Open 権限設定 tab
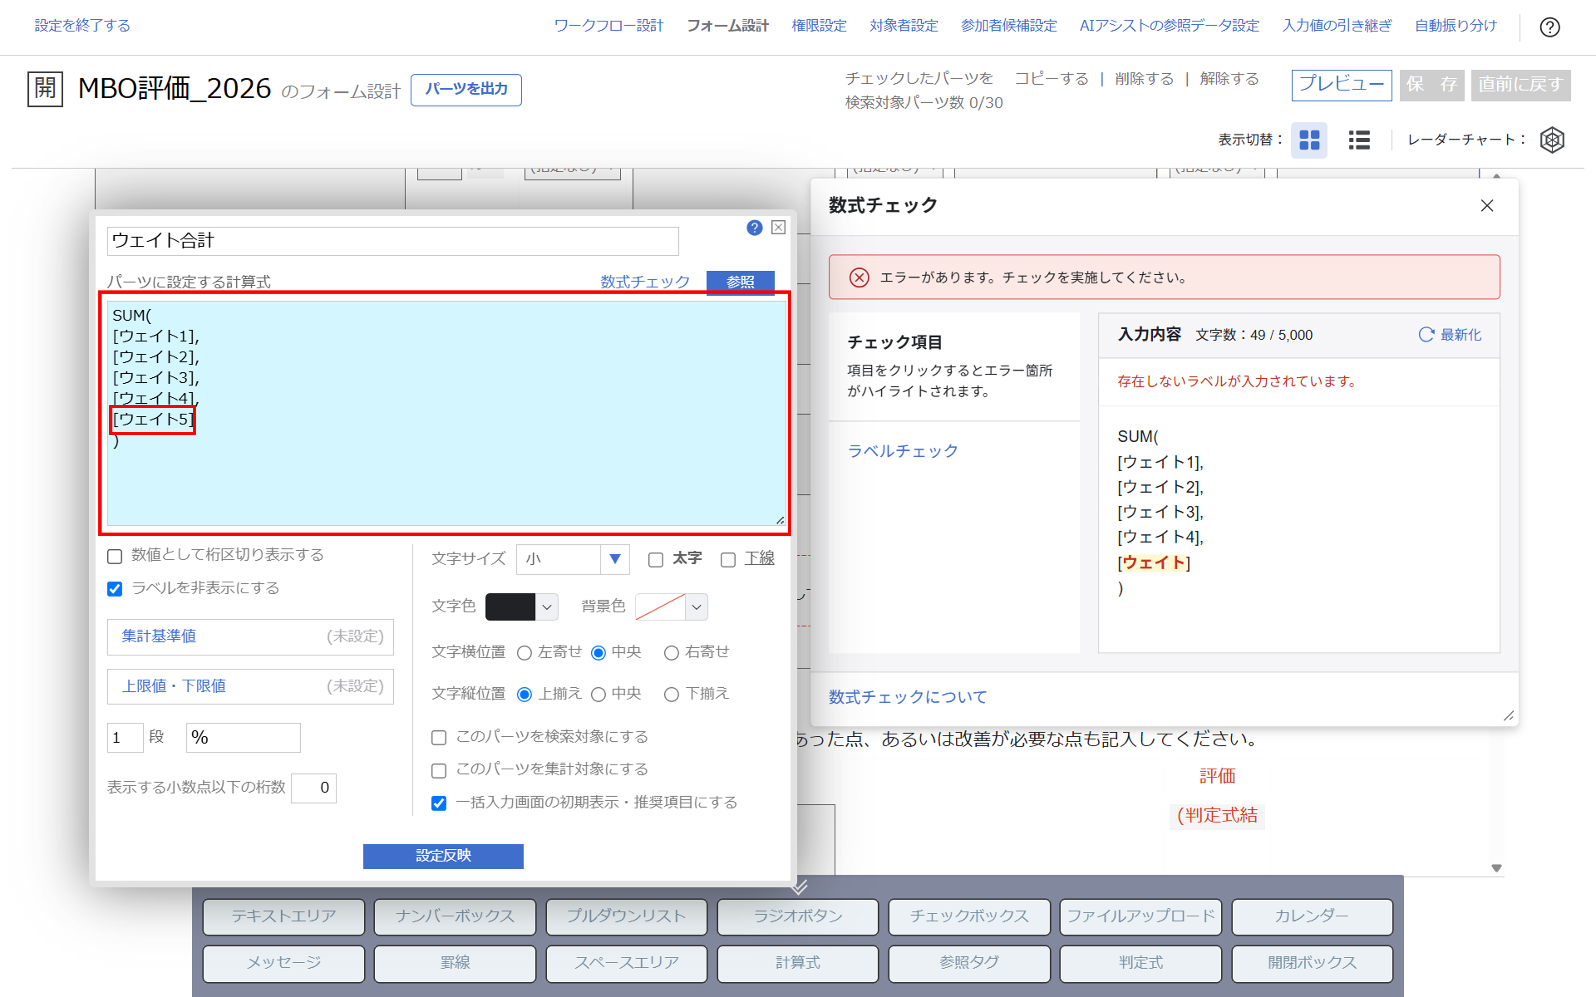 [819, 26]
